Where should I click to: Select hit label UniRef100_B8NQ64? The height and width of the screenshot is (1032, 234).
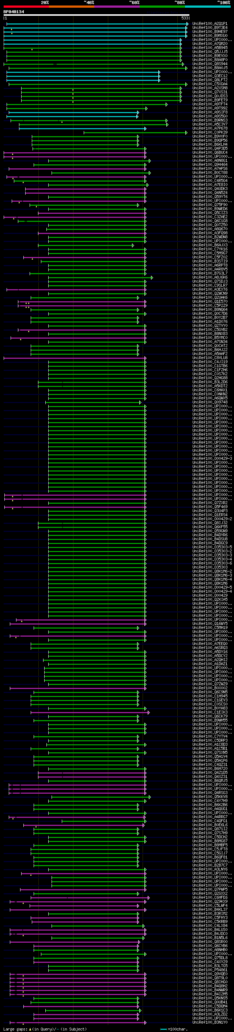(210, 310)
